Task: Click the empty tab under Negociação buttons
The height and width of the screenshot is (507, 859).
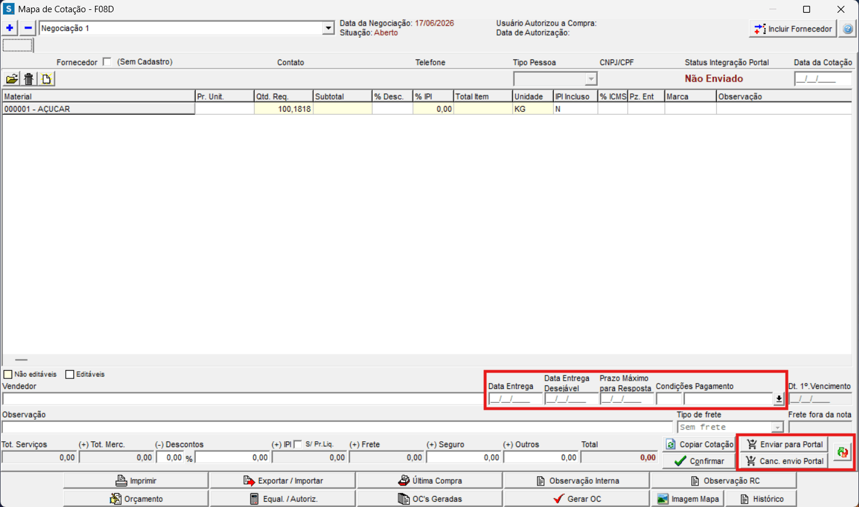Action: 18,45
